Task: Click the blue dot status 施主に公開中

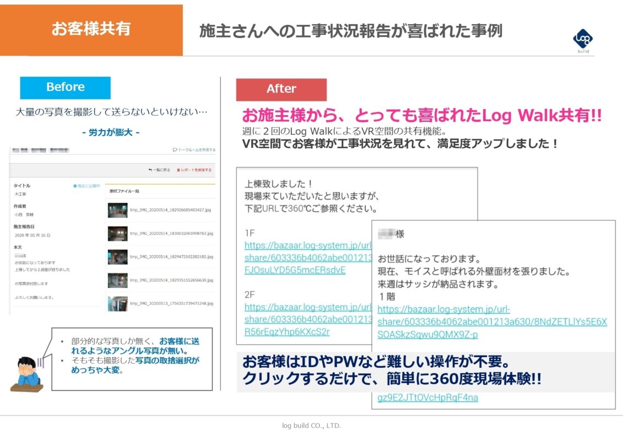Action: tap(75, 186)
